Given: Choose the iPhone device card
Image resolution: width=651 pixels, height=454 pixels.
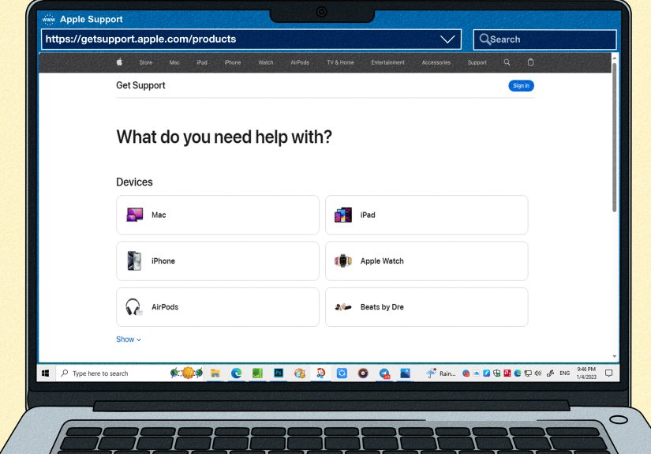Looking at the screenshot, I should [x=218, y=261].
